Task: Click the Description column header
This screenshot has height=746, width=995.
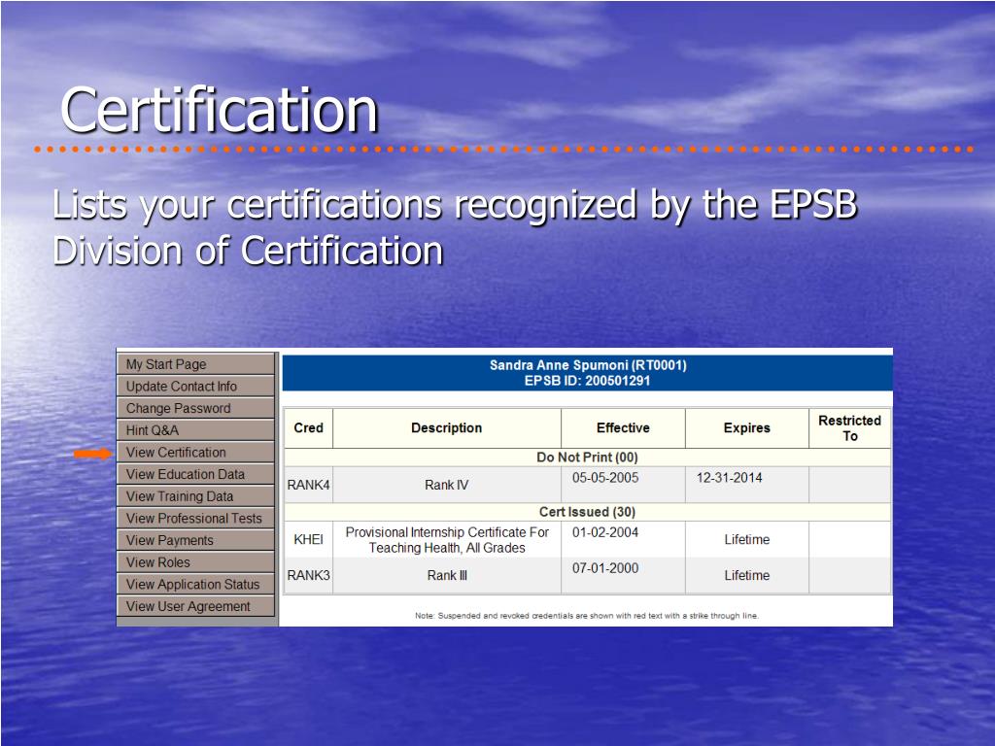Action: pos(447,428)
